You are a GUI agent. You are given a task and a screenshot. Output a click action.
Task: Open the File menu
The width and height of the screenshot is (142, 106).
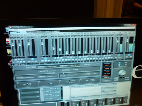pos(11,30)
